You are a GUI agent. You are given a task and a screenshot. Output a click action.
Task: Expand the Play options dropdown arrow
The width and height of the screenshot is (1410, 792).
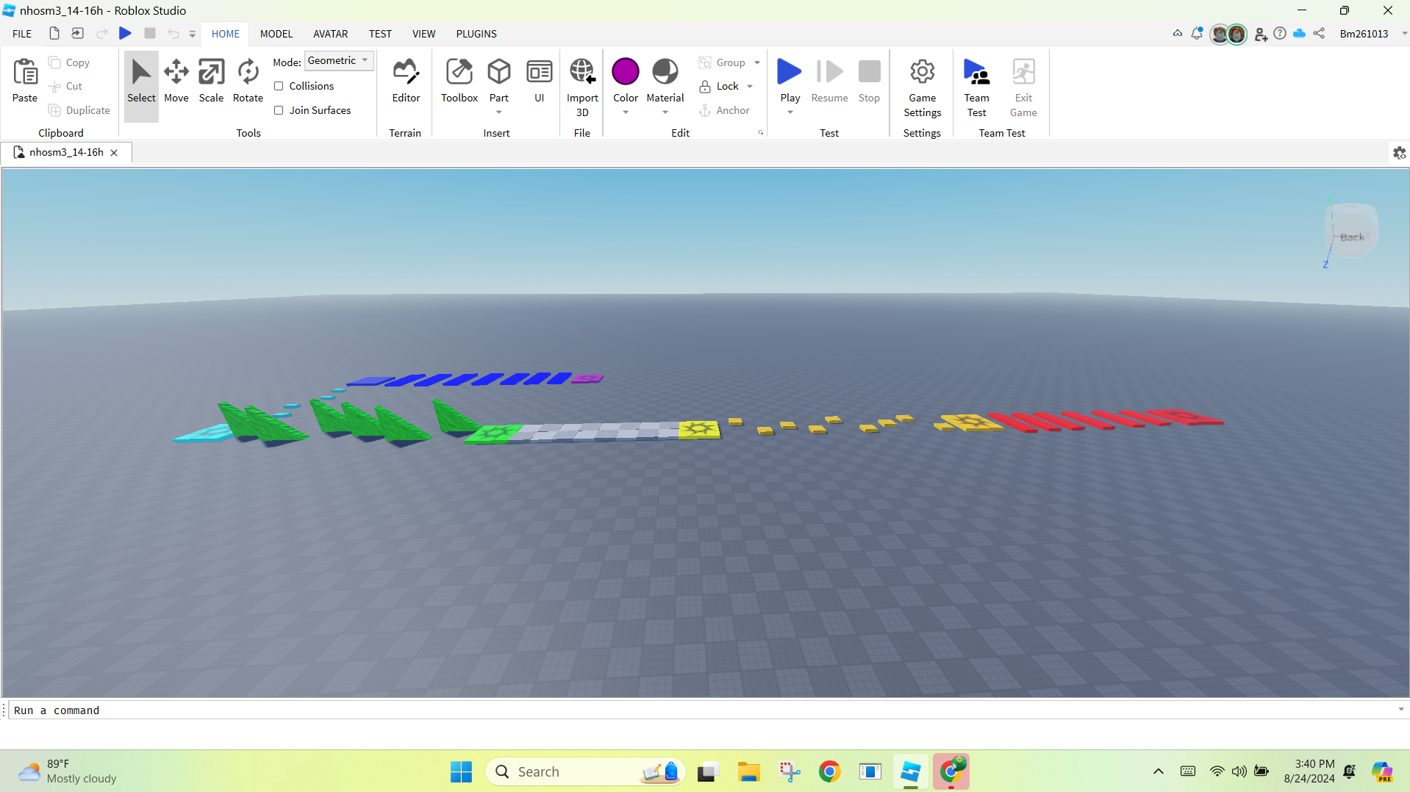coord(790,112)
